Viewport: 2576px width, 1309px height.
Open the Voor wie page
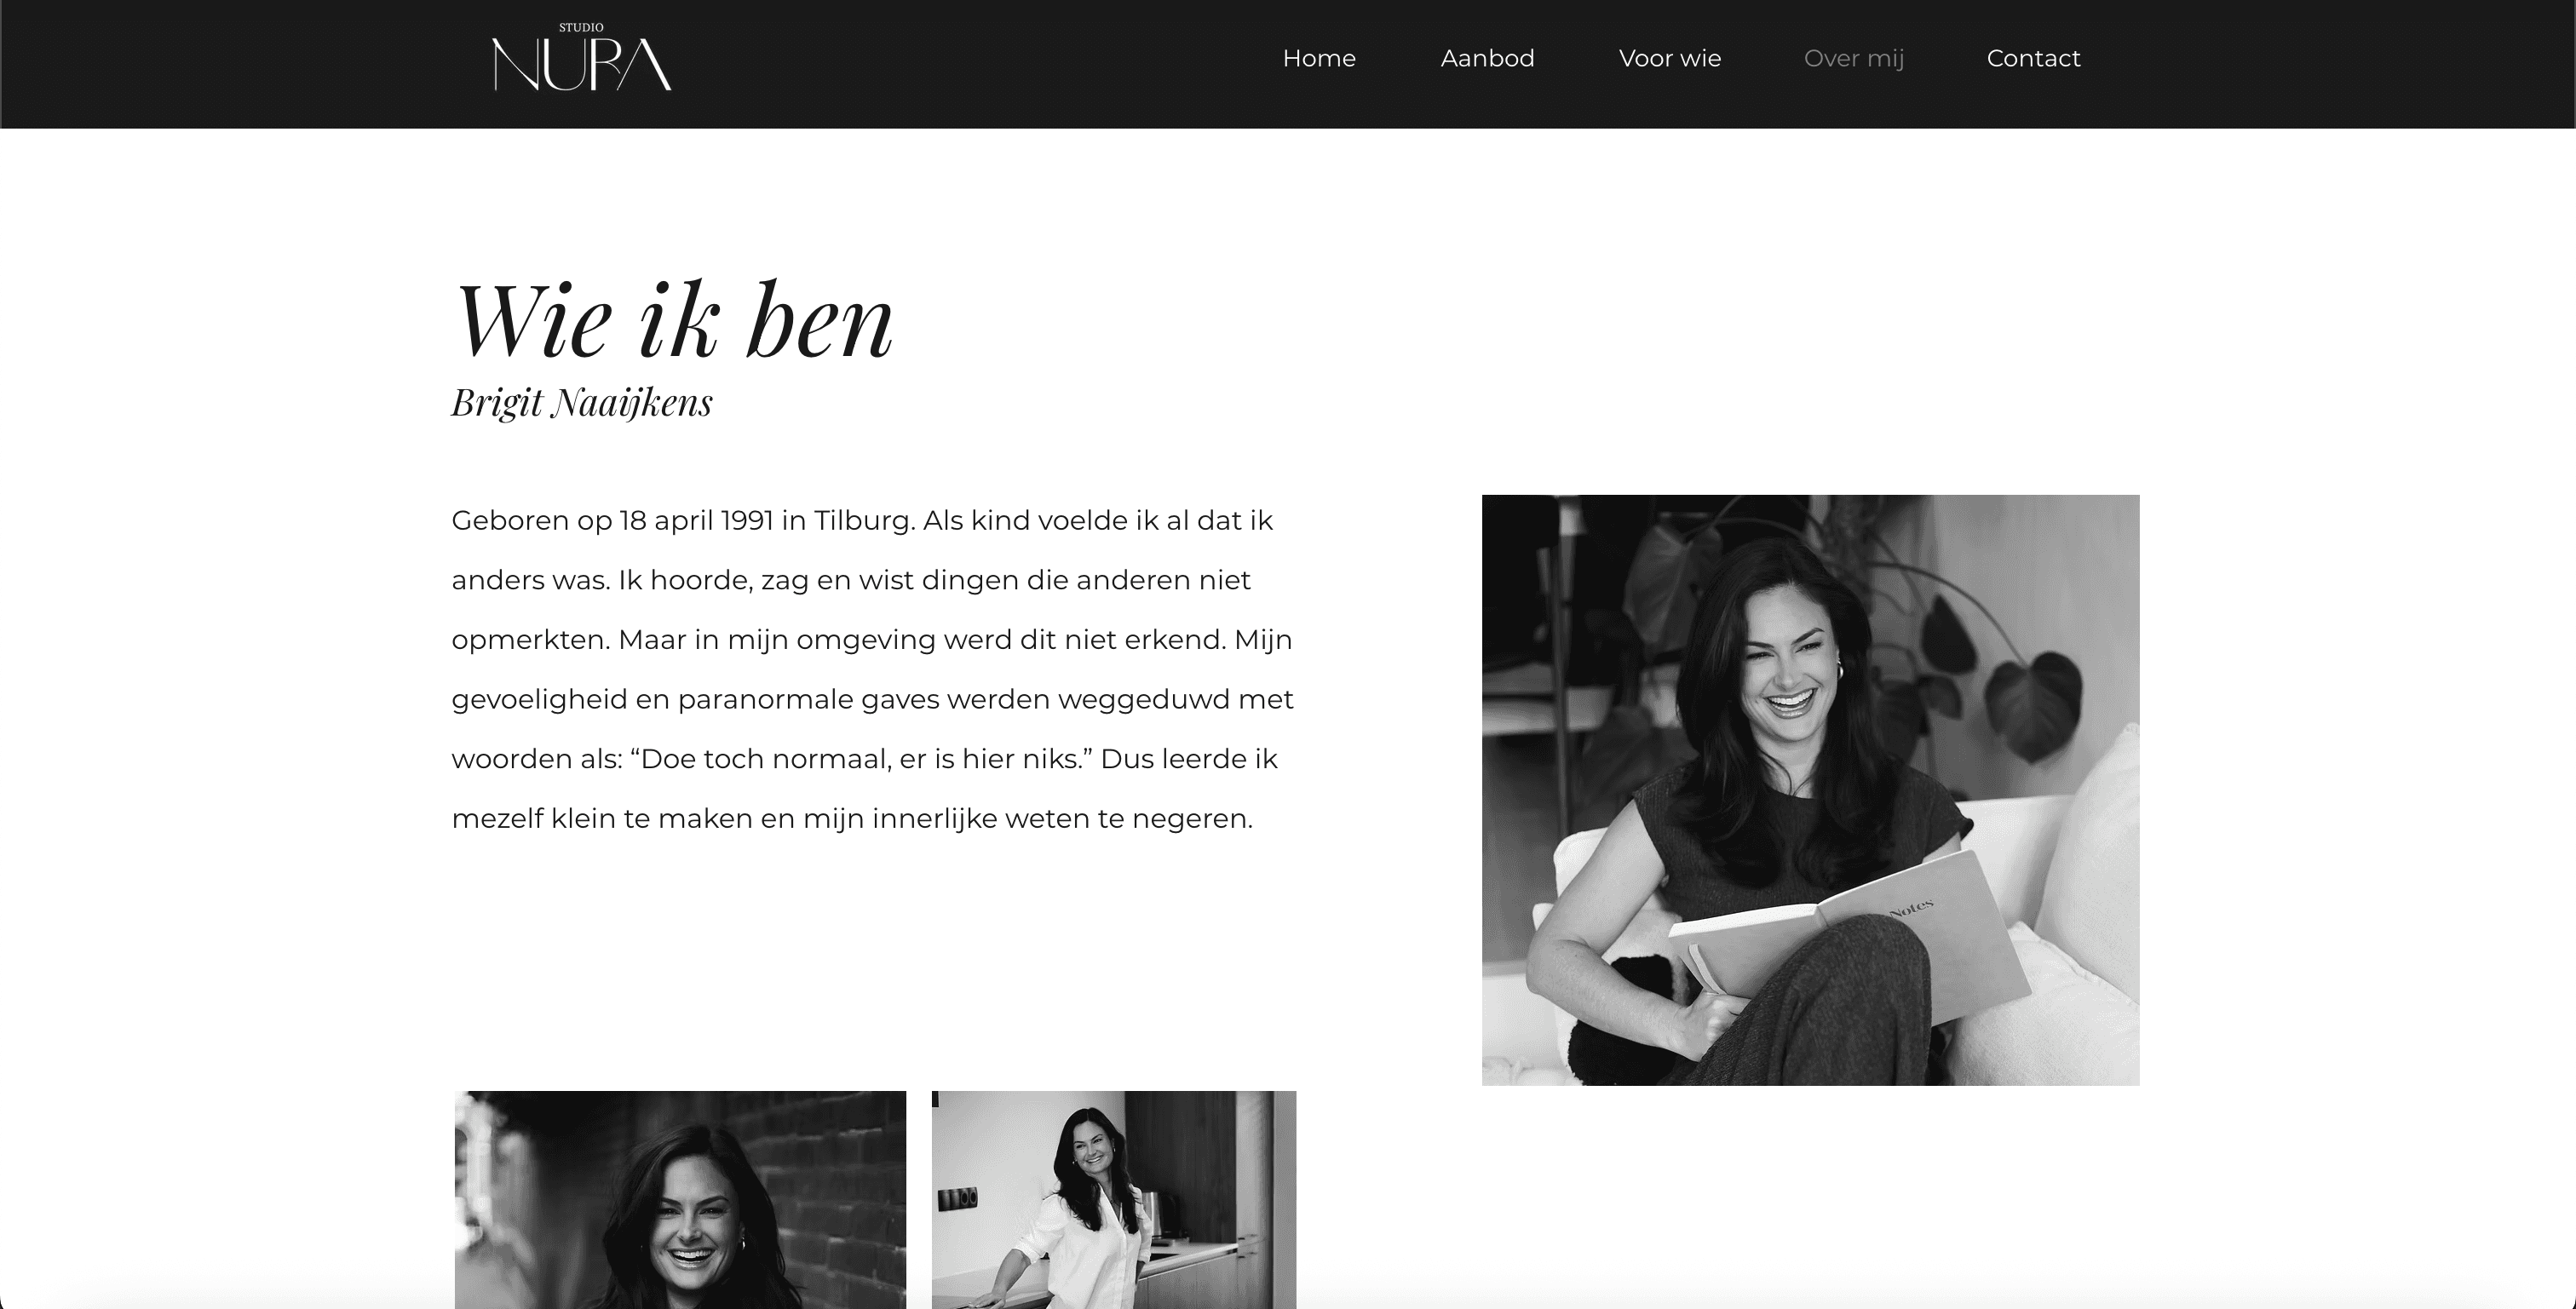1670,58
